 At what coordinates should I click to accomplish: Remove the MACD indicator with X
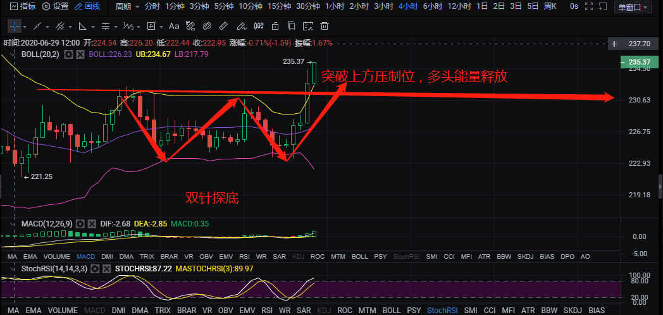click(92, 224)
